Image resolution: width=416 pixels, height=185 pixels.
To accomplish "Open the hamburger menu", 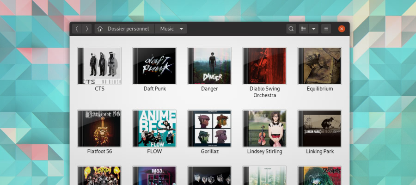I will pos(326,29).
